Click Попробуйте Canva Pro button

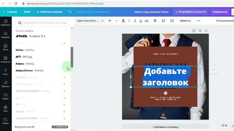point(191,12)
